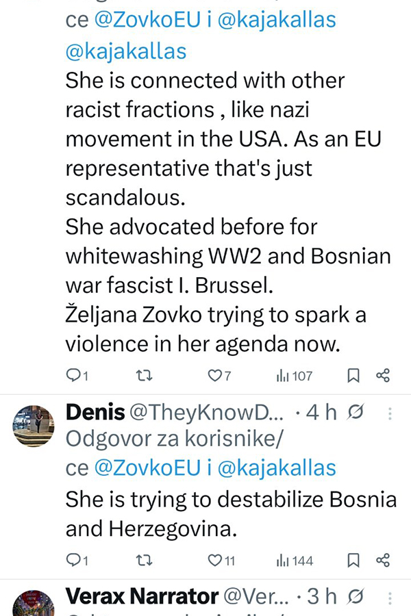This screenshot has width=411, height=616.
Task: Click Verax Narrator's avatar thumbnail
Action: coord(34,604)
